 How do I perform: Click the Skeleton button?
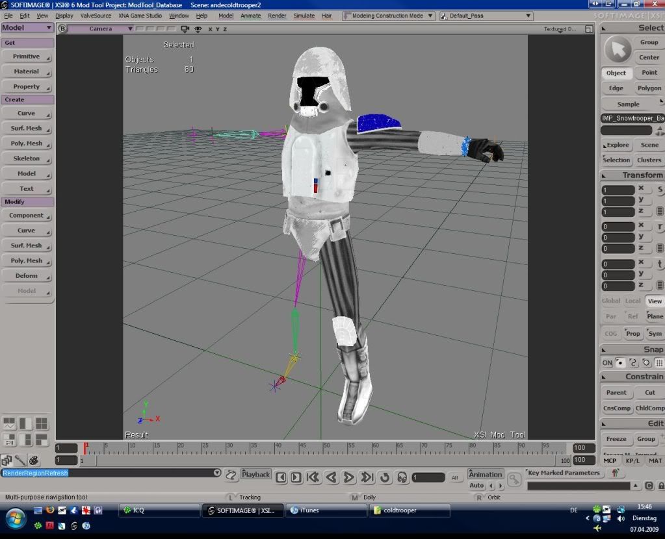[27, 158]
